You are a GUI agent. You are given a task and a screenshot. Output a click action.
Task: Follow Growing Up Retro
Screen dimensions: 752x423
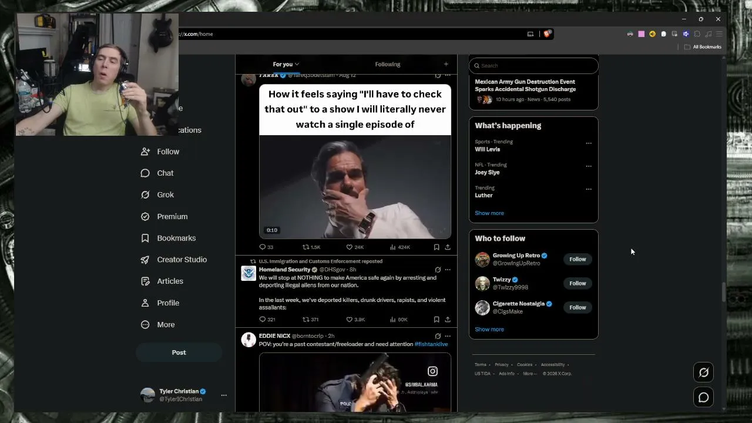578,259
